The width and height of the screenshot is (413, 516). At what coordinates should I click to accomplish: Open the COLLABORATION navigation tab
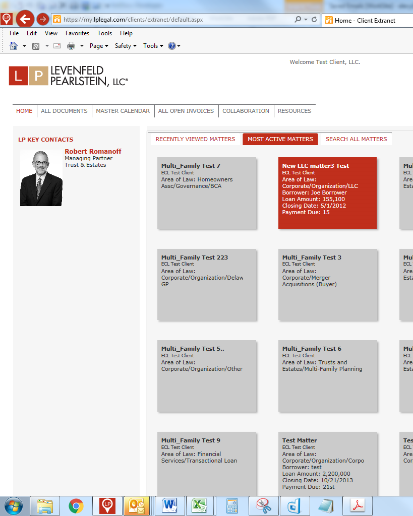(x=246, y=111)
